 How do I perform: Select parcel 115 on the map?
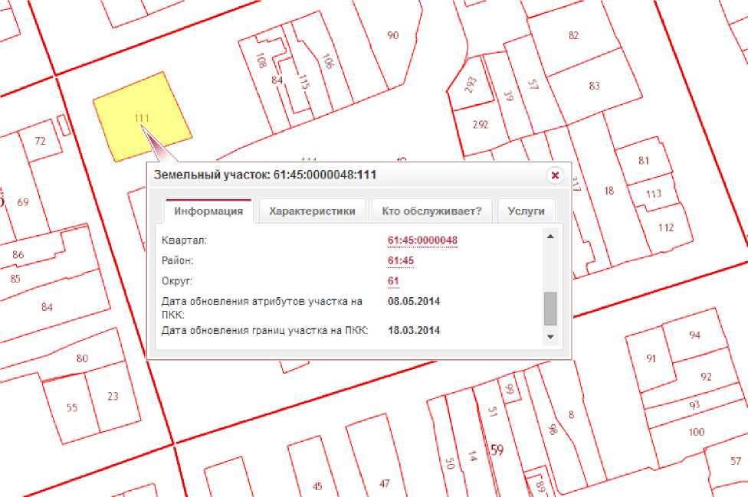click(303, 82)
